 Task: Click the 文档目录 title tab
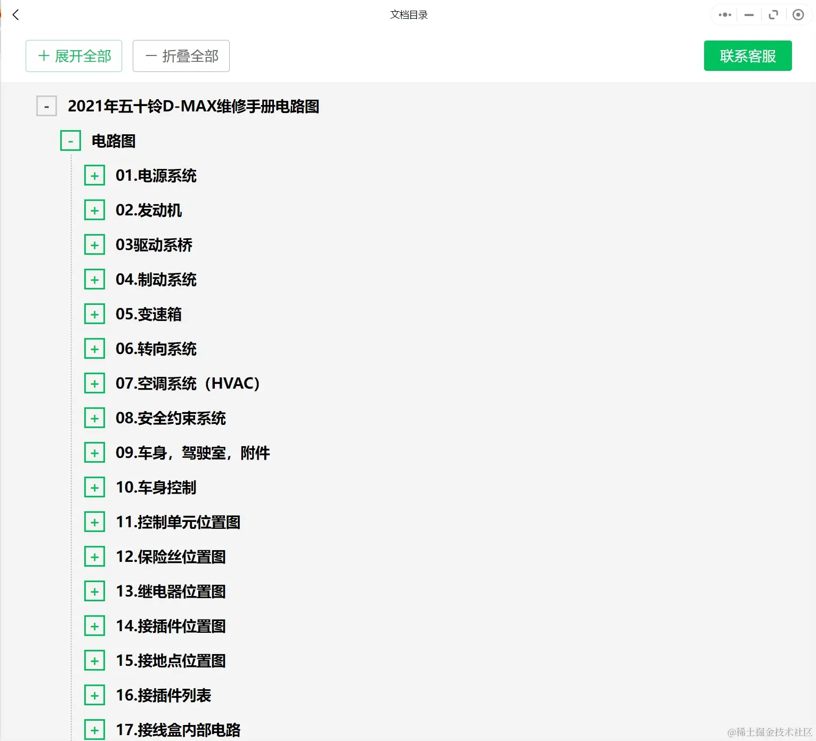tap(408, 15)
